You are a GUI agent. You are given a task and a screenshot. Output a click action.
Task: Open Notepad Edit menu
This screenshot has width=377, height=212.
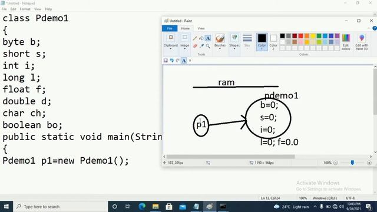[13, 9]
